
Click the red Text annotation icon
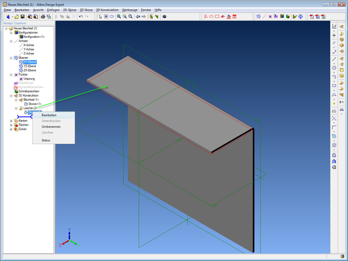(x=223, y=17)
